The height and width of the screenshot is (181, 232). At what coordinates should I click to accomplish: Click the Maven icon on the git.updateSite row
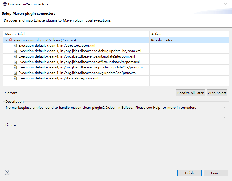point(15,56)
